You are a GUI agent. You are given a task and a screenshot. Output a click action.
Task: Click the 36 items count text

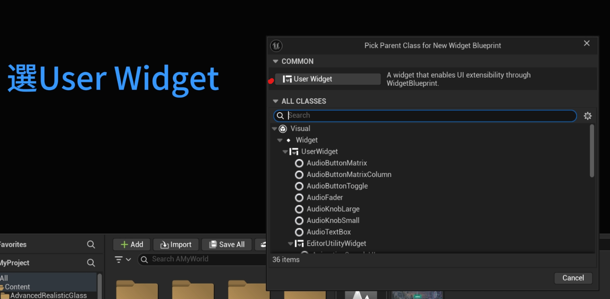pos(286,260)
